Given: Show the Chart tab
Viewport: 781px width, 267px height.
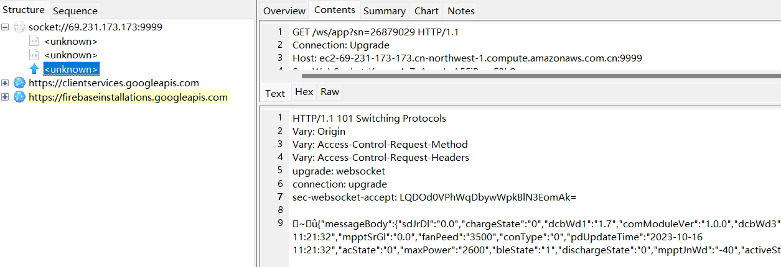Looking at the screenshot, I should [426, 11].
